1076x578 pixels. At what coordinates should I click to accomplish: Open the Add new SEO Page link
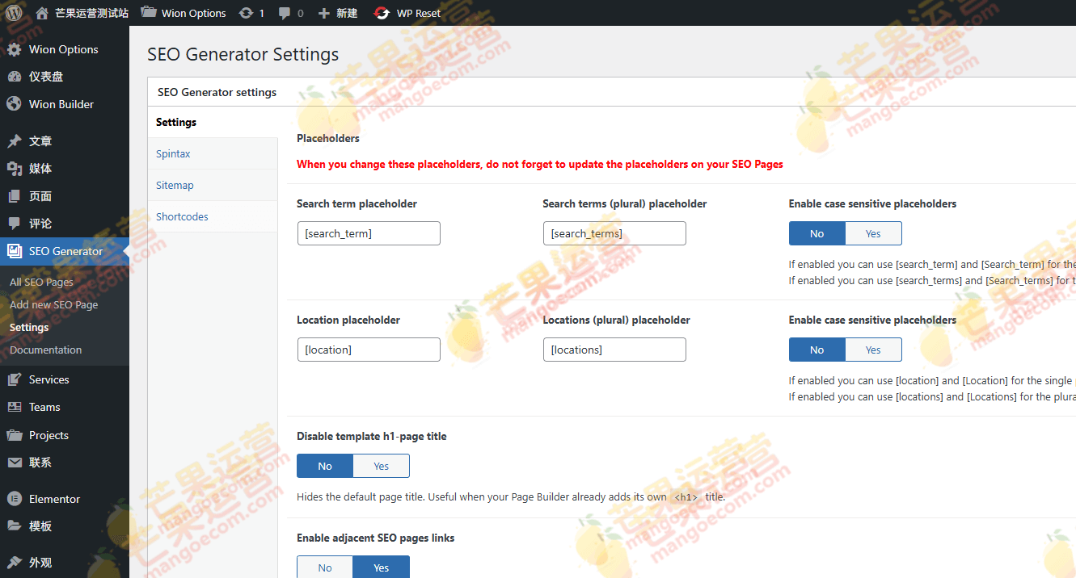[52, 304]
